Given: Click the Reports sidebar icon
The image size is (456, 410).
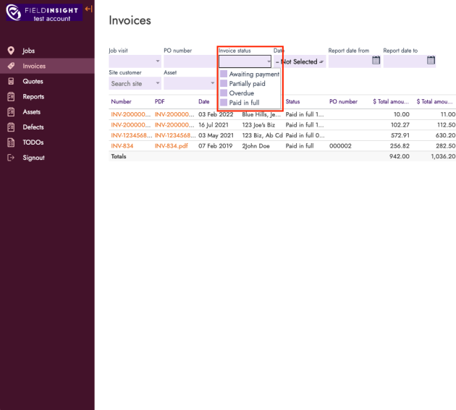Looking at the screenshot, I should point(10,97).
